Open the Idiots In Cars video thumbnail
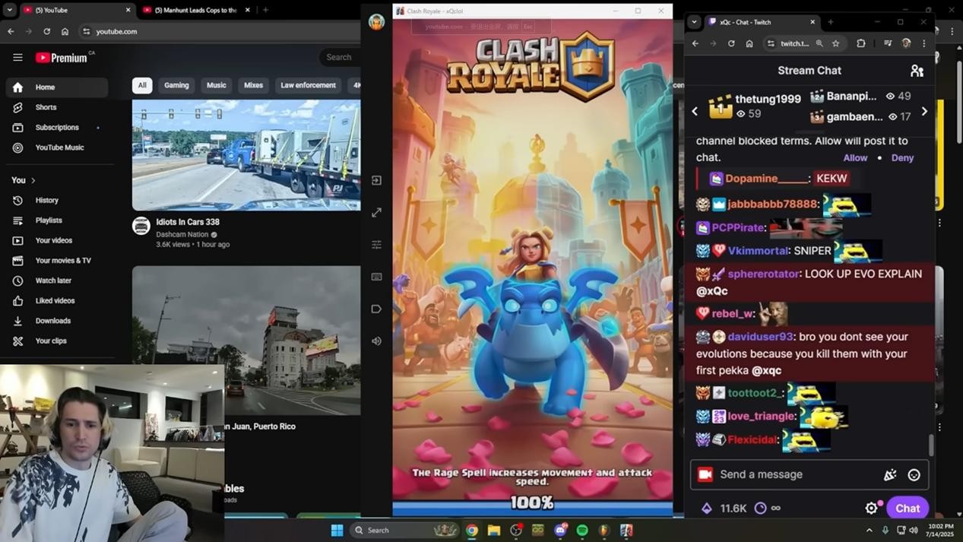The image size is (963, 542). point(246,155)
